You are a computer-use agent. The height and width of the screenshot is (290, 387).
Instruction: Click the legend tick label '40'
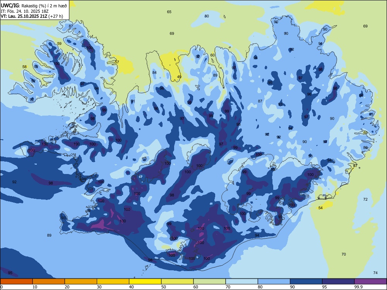(x=132, y=287)
